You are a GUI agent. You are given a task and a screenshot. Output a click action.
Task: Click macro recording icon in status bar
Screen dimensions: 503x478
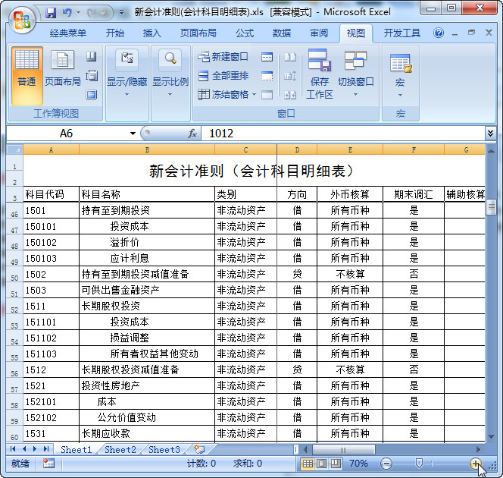[x=48, y=464]
